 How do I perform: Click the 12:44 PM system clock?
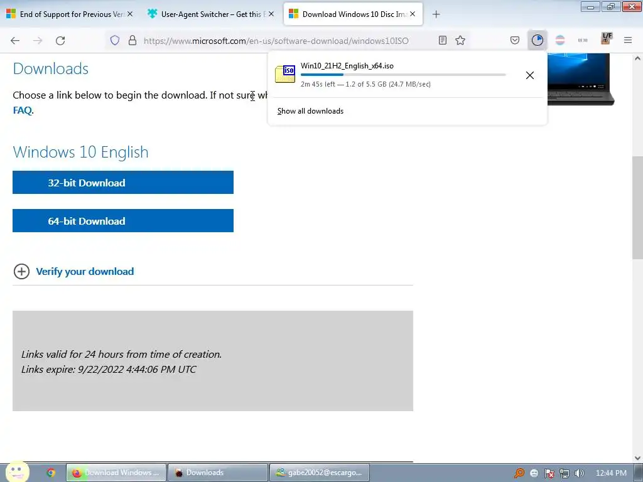(x=611, y=473)
